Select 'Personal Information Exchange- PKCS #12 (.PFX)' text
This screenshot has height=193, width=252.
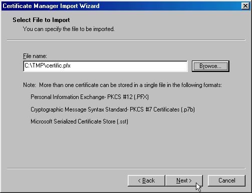point(90,97)
